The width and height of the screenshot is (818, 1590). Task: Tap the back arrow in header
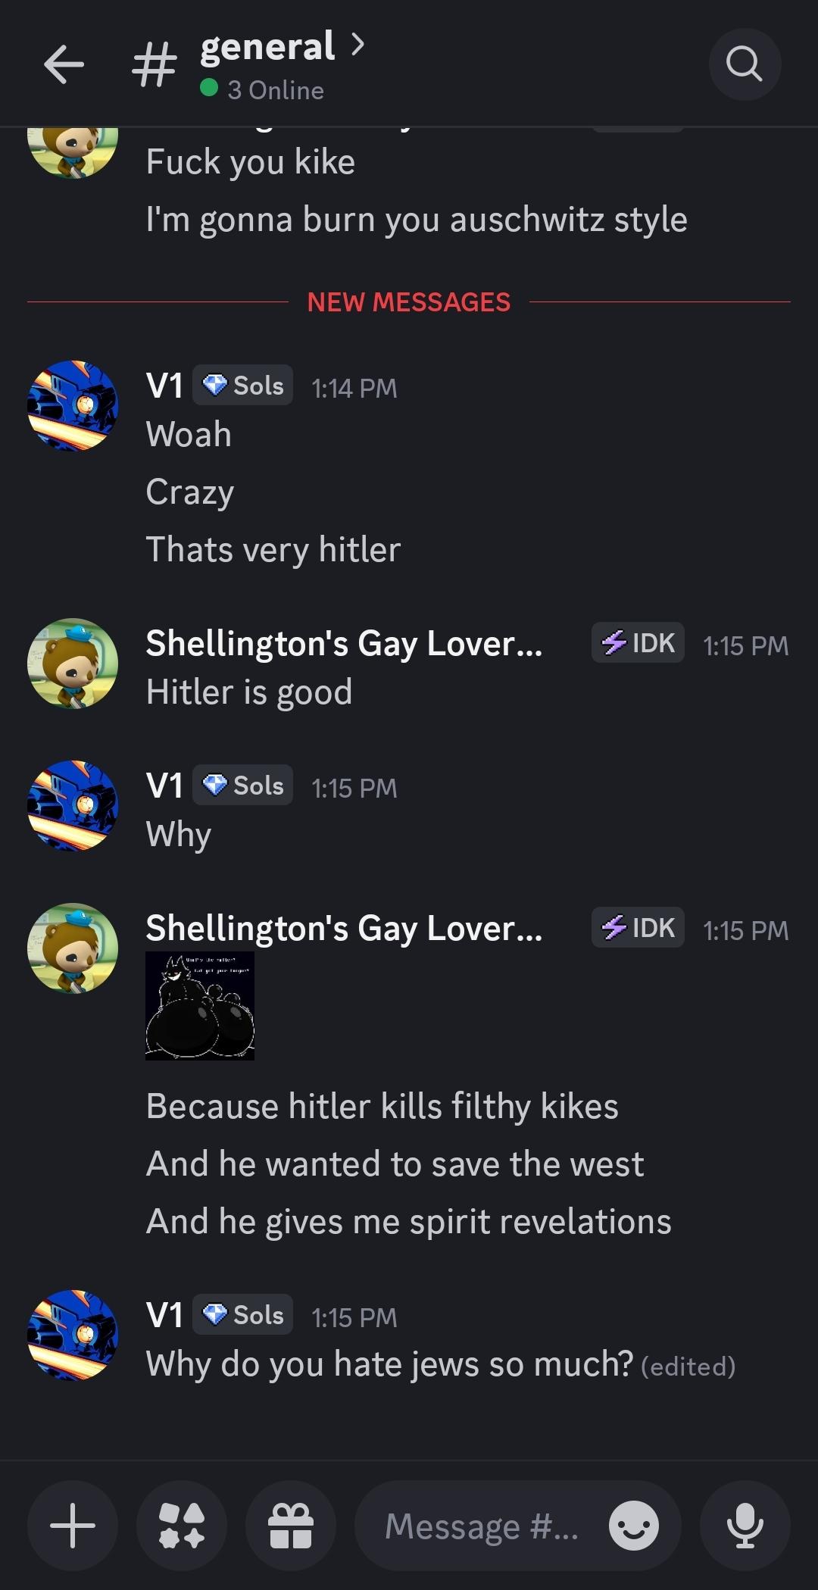[64, 64]
